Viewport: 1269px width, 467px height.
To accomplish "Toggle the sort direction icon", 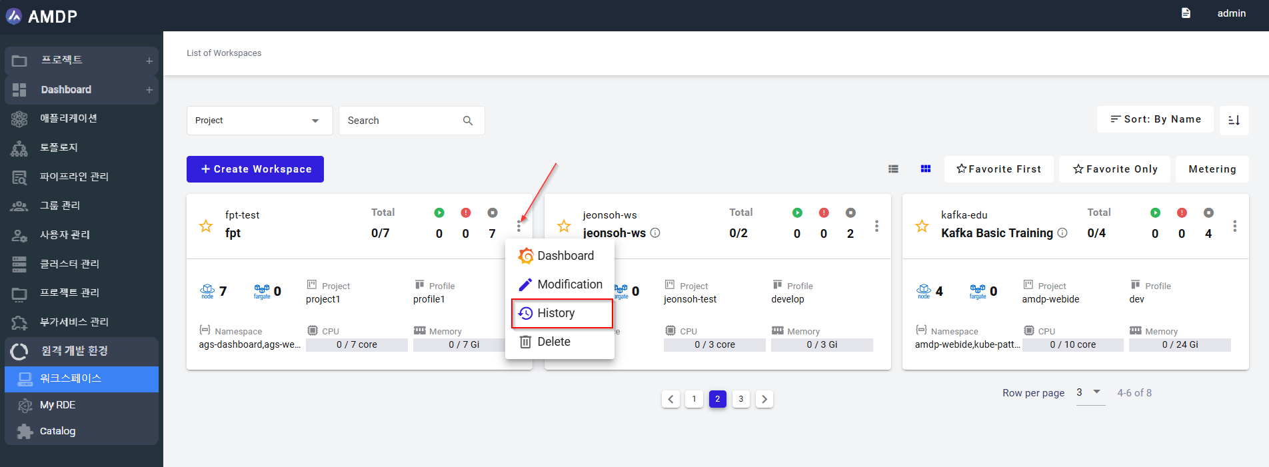I will pyautogui.click(x=1234, y=121).
